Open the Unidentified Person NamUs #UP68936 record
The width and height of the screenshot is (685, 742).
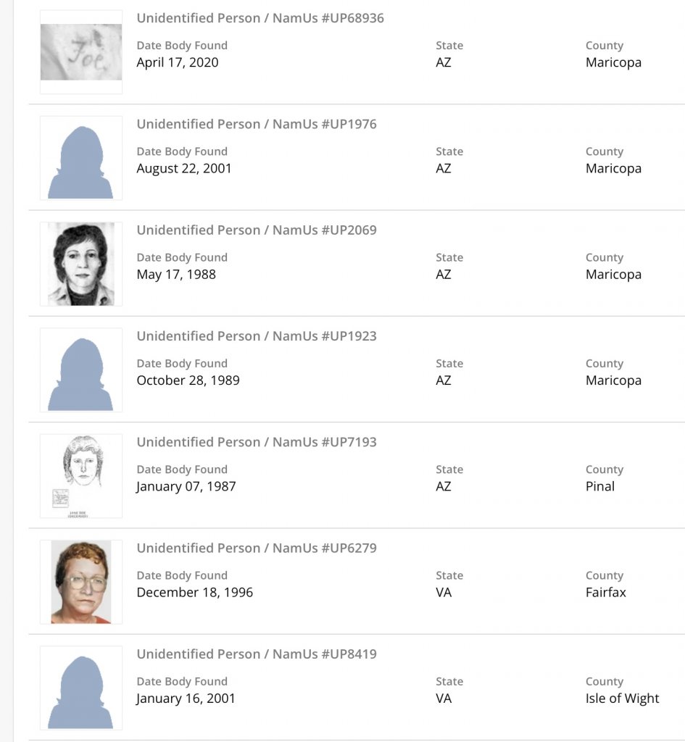pyautogui.click(x=260, y=18)
